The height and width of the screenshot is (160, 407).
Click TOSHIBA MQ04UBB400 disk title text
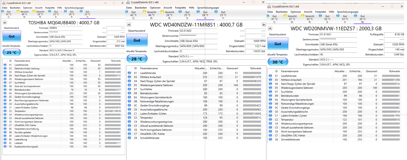(64, 23)
